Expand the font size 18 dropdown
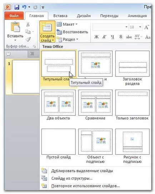Screen dimensions: 155x194 click(140, 27)
